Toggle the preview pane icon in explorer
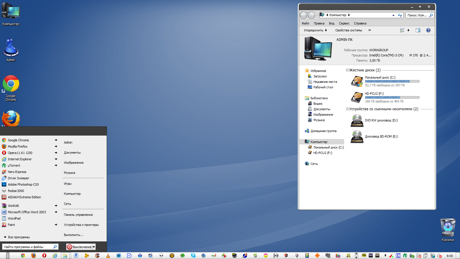 [x=418, y=30]
